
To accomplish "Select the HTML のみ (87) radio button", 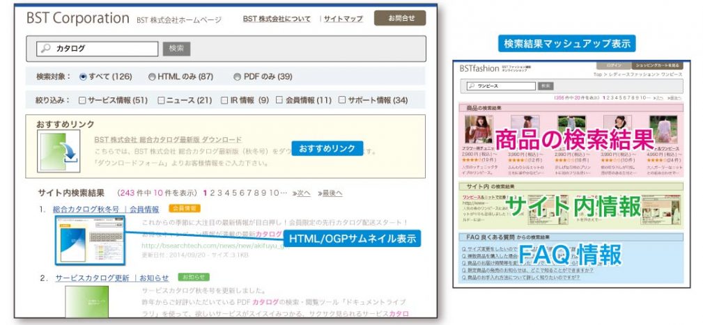I will click(152, 77).
